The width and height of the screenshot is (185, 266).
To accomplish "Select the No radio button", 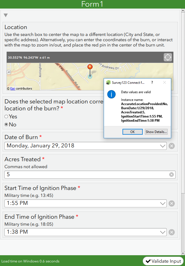I will tap(6, 125).
